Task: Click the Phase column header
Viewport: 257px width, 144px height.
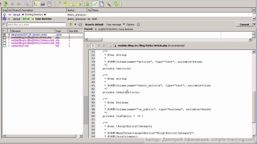Action: click(171, 10)
